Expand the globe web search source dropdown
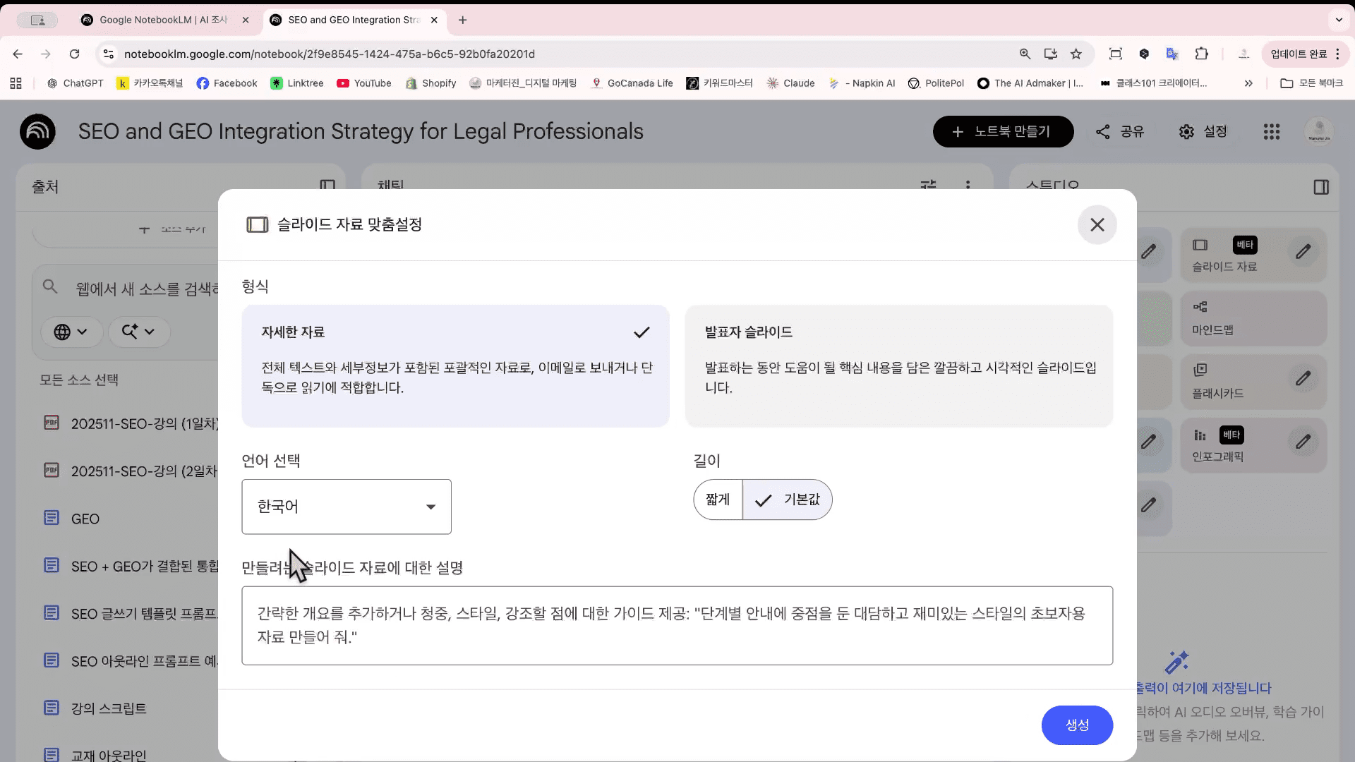The width and height of the screenshot is (1355, 762). pyautogui.click(x=71, y=332)
